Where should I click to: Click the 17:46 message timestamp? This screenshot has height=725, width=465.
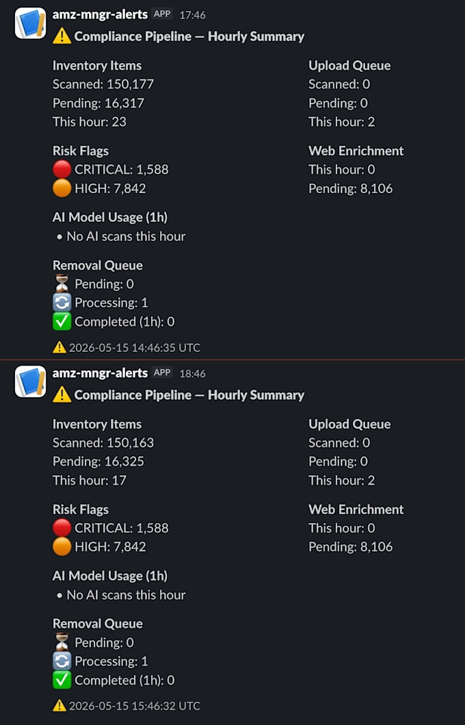[193, 15]
